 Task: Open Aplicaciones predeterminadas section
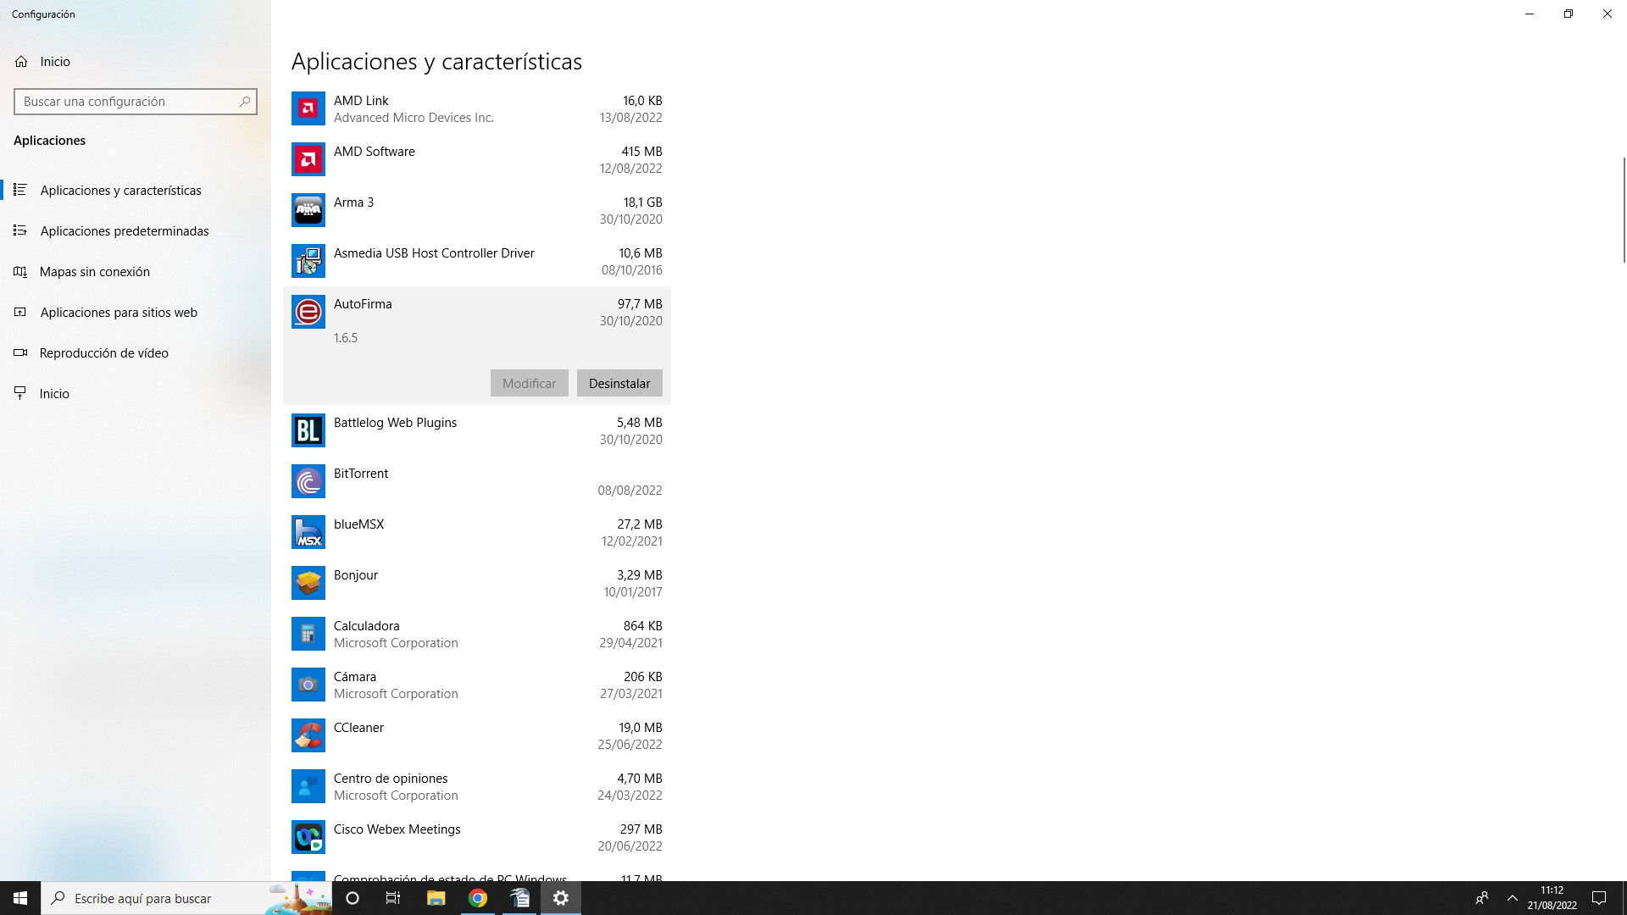tap(124, 231)
